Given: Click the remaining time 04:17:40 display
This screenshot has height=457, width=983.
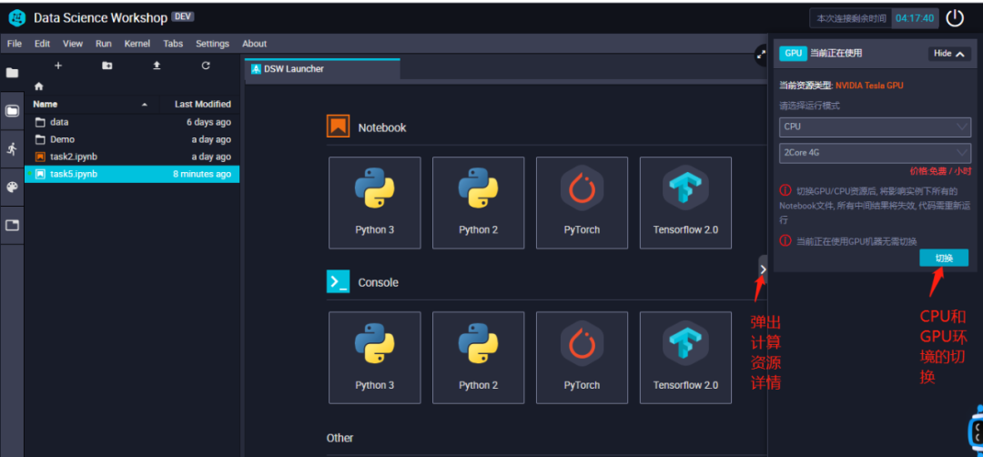Looking at the screenshot, I should click(915, 18).
